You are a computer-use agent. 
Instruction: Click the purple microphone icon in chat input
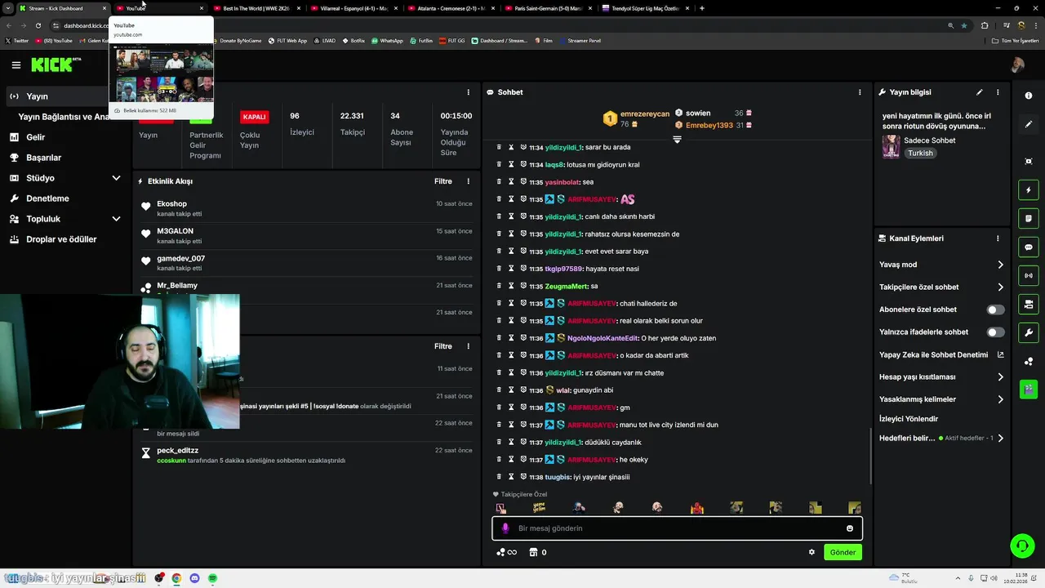pos(505,528)
